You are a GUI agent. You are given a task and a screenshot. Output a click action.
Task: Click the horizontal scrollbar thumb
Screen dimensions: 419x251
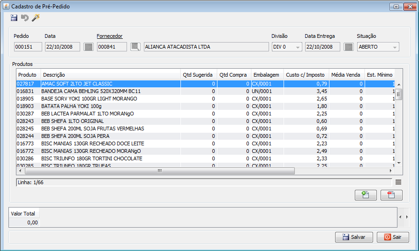coord(159,171)
